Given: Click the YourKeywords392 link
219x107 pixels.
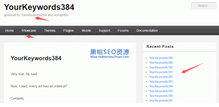Looking at the screenshot, I should coord(161,77).
